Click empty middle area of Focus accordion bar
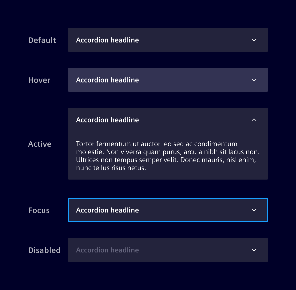Image resolution: width=296 pixels, height=290 pixels. pos(193,210)
